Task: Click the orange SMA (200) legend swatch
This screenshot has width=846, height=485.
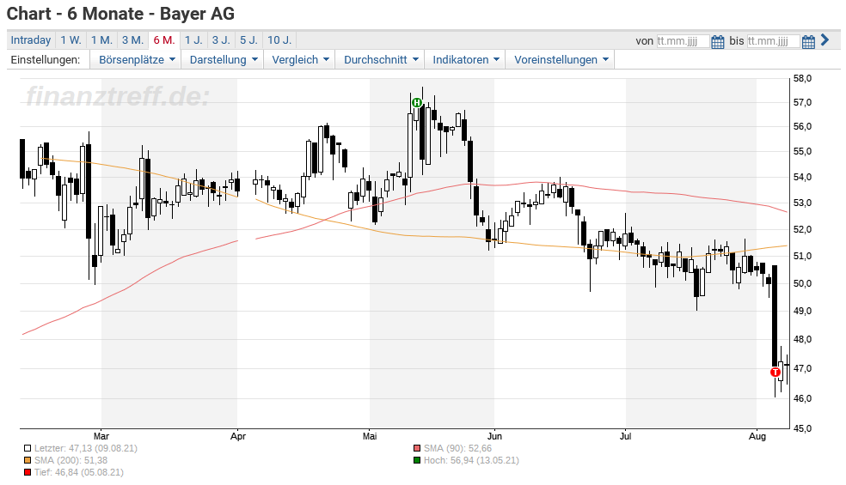Action: [x=28, y=460]
